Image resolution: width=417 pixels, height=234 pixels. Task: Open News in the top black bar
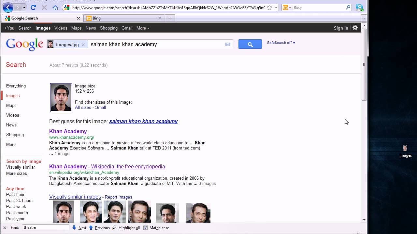pos(91,28)
